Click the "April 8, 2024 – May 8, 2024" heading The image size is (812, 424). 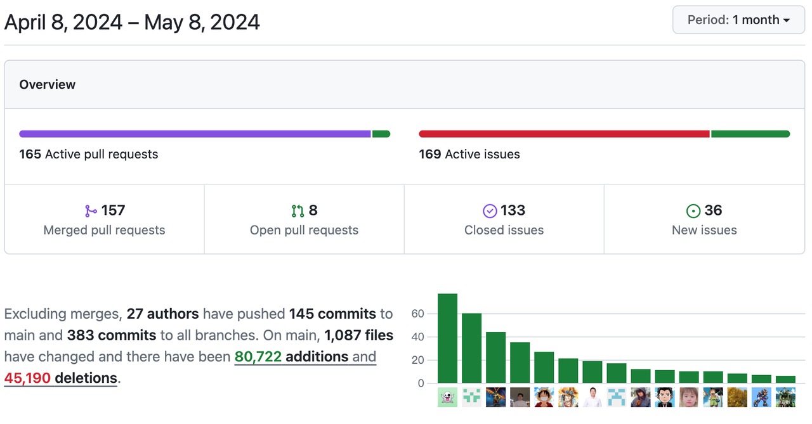[x=132, y=22]
